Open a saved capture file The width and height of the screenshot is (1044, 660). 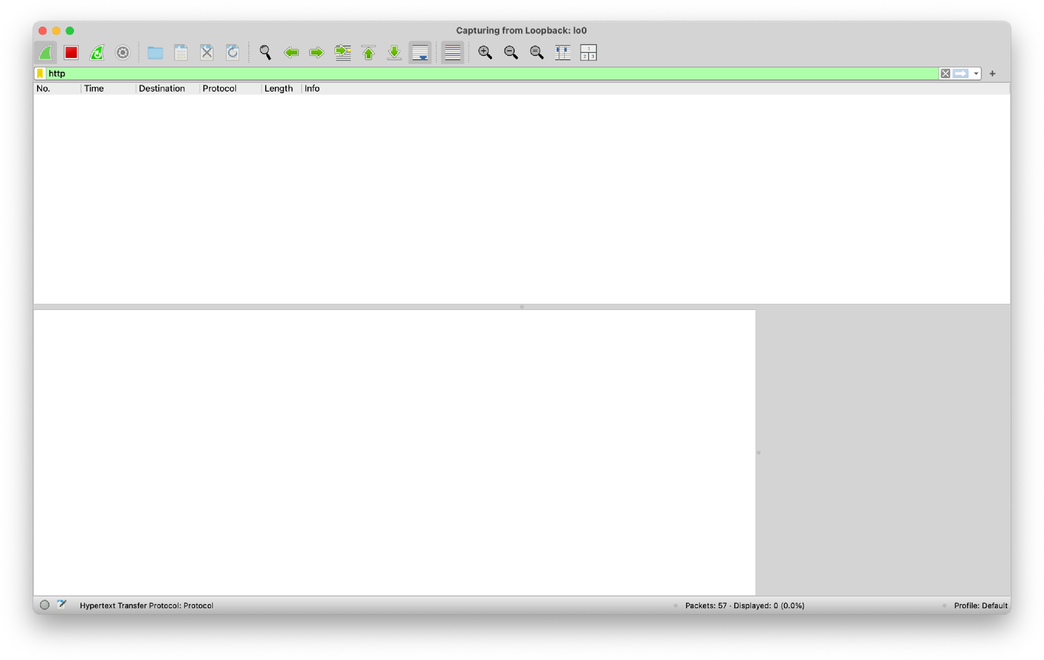click(x=155, y=52)
